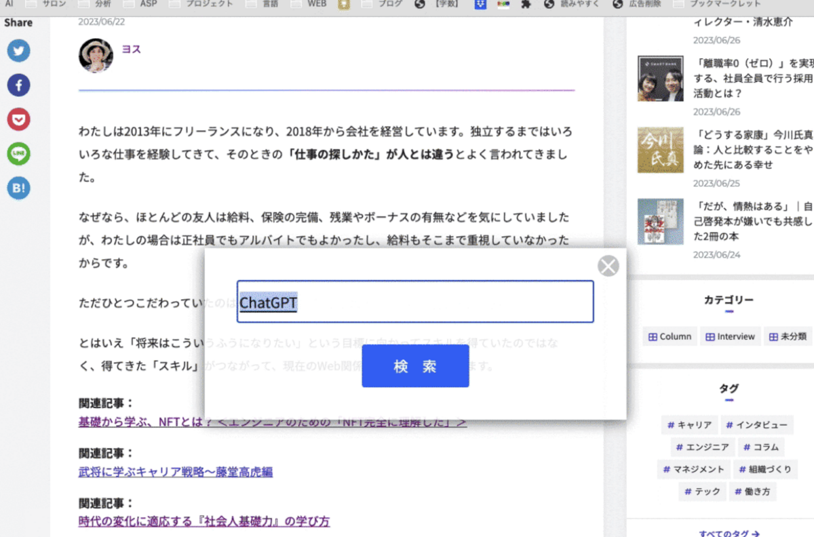814x537 pixels.
Task: Select the コラム tag
Action: click(x=760, y=447)
